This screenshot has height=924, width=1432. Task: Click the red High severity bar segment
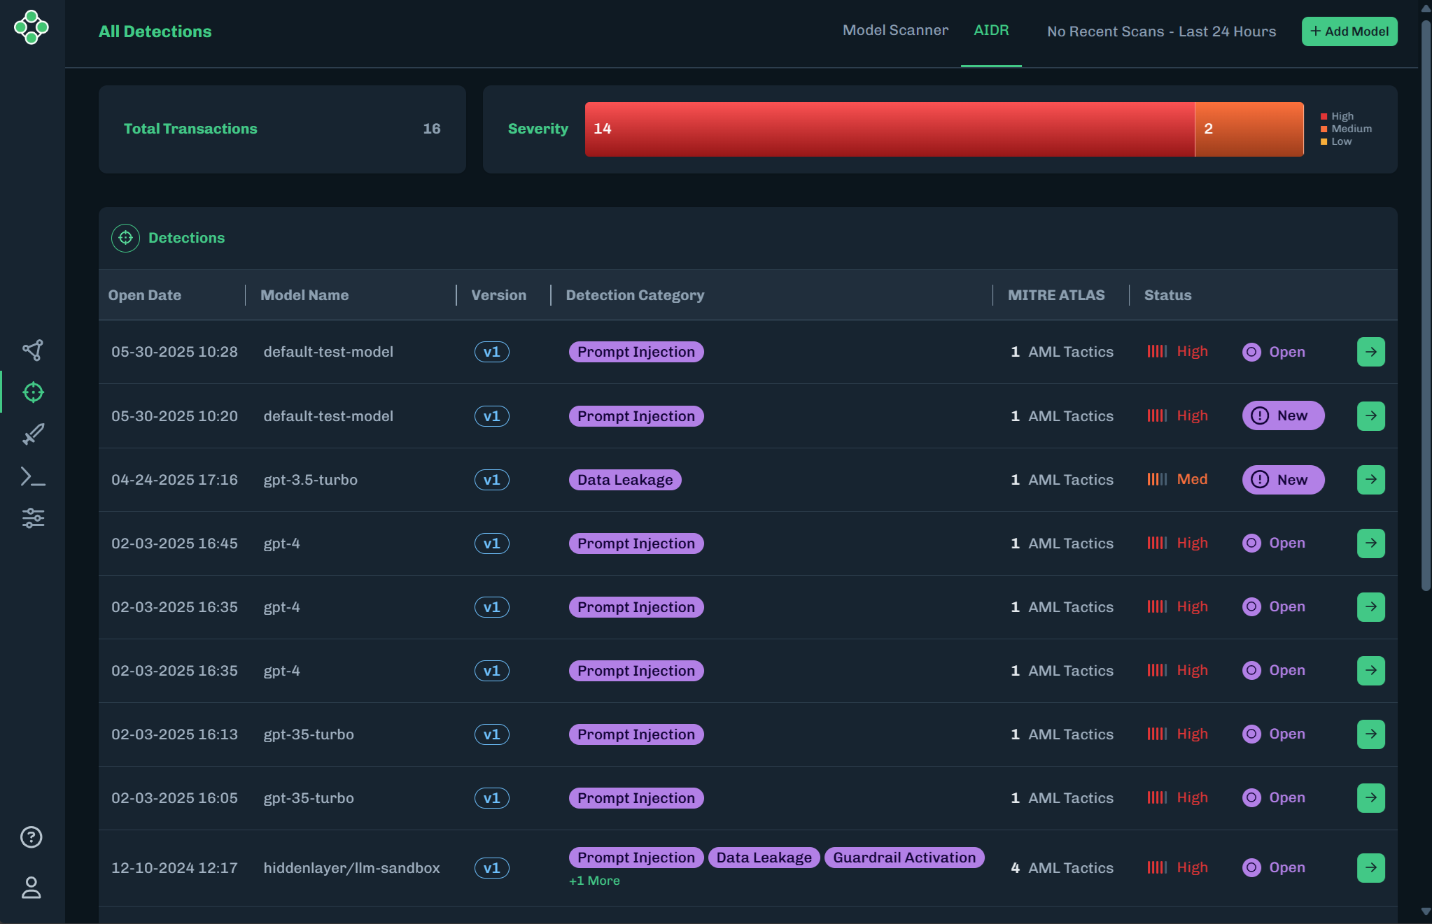(889, 129)
